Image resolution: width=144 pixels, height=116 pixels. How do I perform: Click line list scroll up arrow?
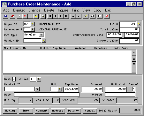click(x=134, y=53)
